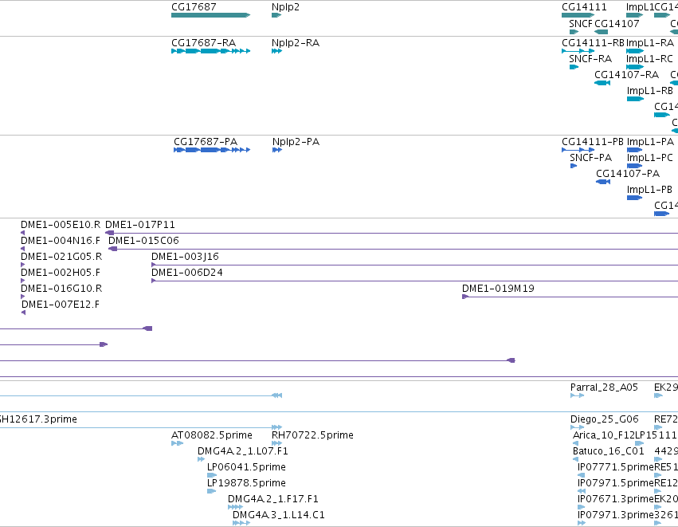
Task: Click the Nplp2-RA transcript label
Action: 296,43
